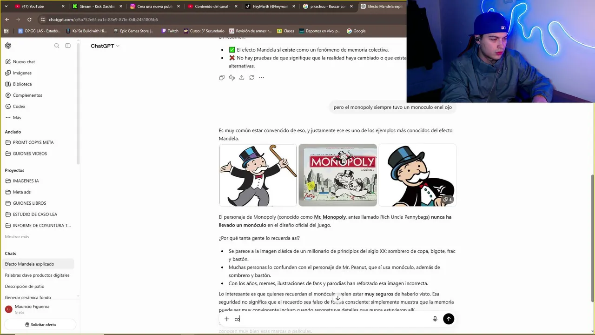Open the Mr. Monopoly with cane image

click(258, 175)
